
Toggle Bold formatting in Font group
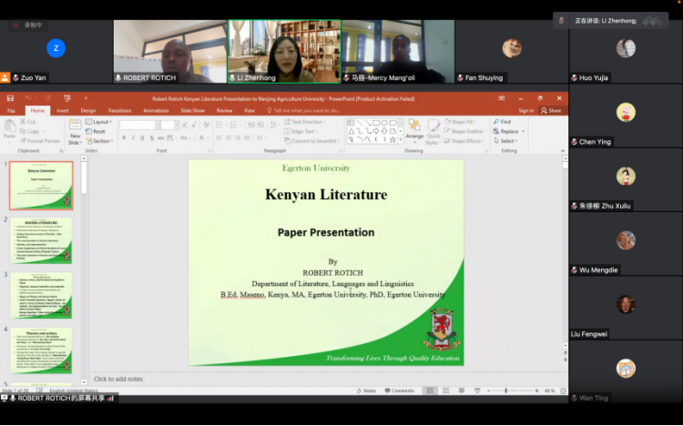124,137
